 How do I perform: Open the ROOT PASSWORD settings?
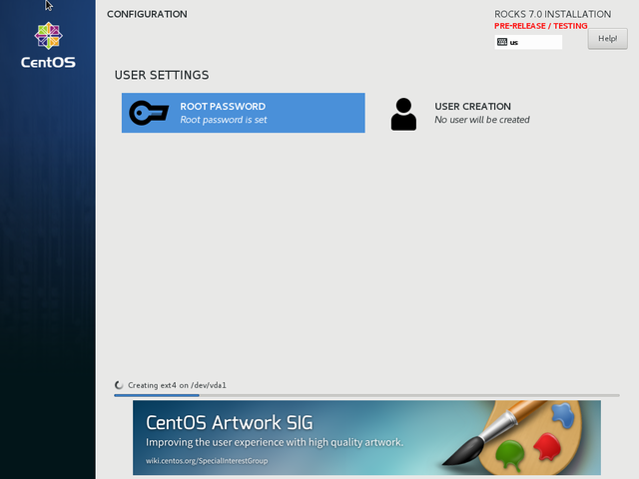coord(243,113)
